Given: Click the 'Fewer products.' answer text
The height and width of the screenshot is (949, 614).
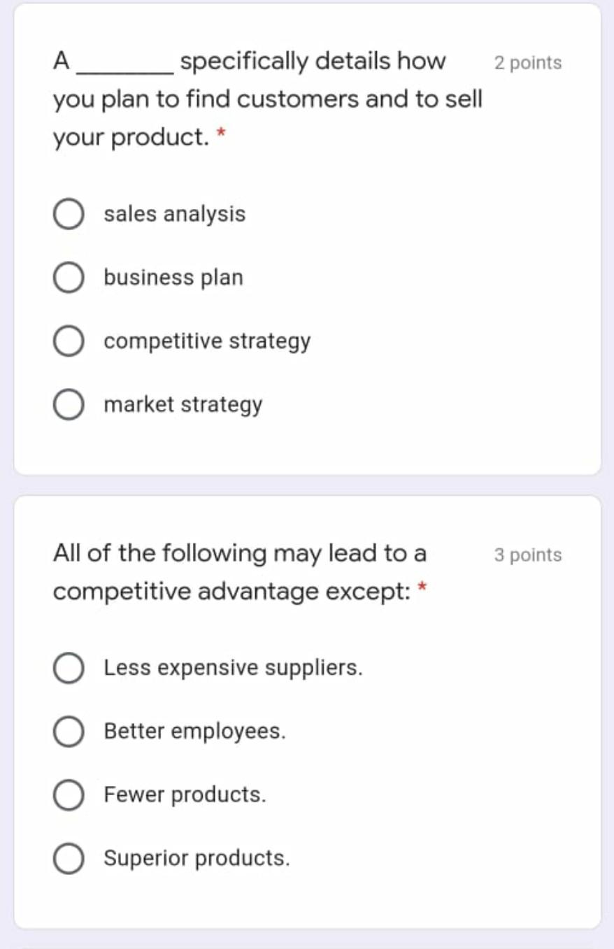Looking at the screenshot, I should click(x=185, y=794).
